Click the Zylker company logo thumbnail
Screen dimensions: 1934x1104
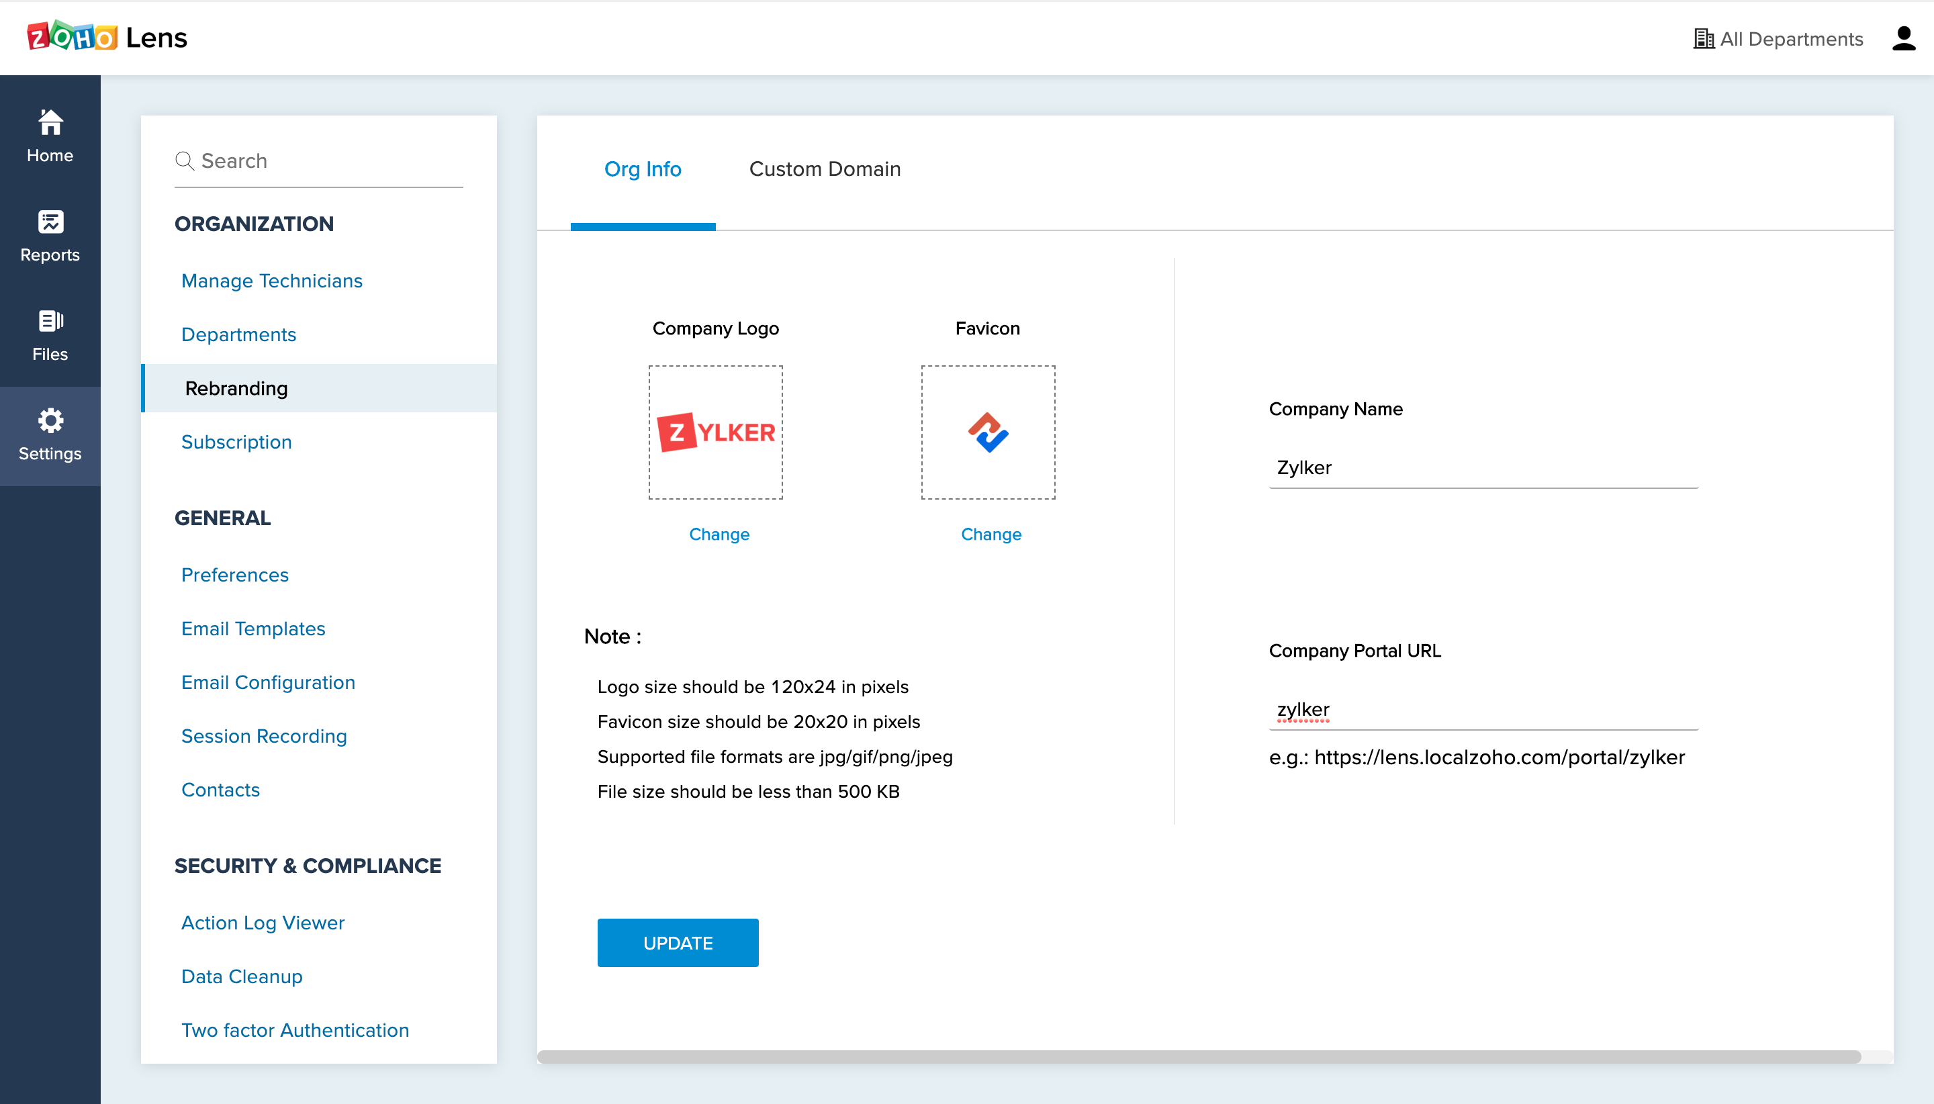(x=715, y=432)
